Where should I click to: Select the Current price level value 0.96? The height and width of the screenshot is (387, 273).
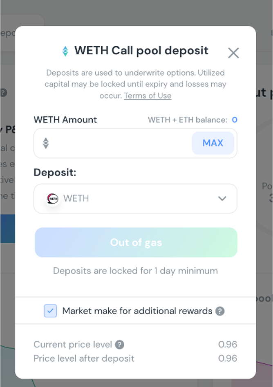(228, 345)
